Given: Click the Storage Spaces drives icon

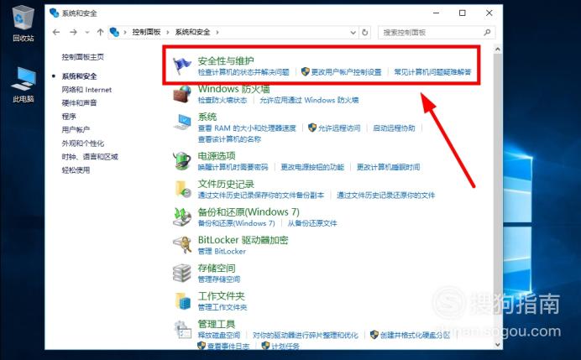Looking at the screenshot, I should 182,273.
